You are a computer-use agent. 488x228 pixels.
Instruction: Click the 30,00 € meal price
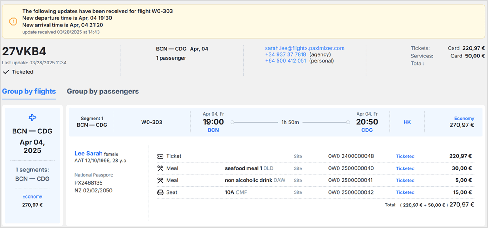pos(462,168)
